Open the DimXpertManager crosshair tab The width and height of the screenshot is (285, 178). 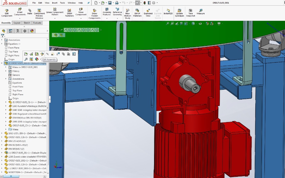pos(25,31)
